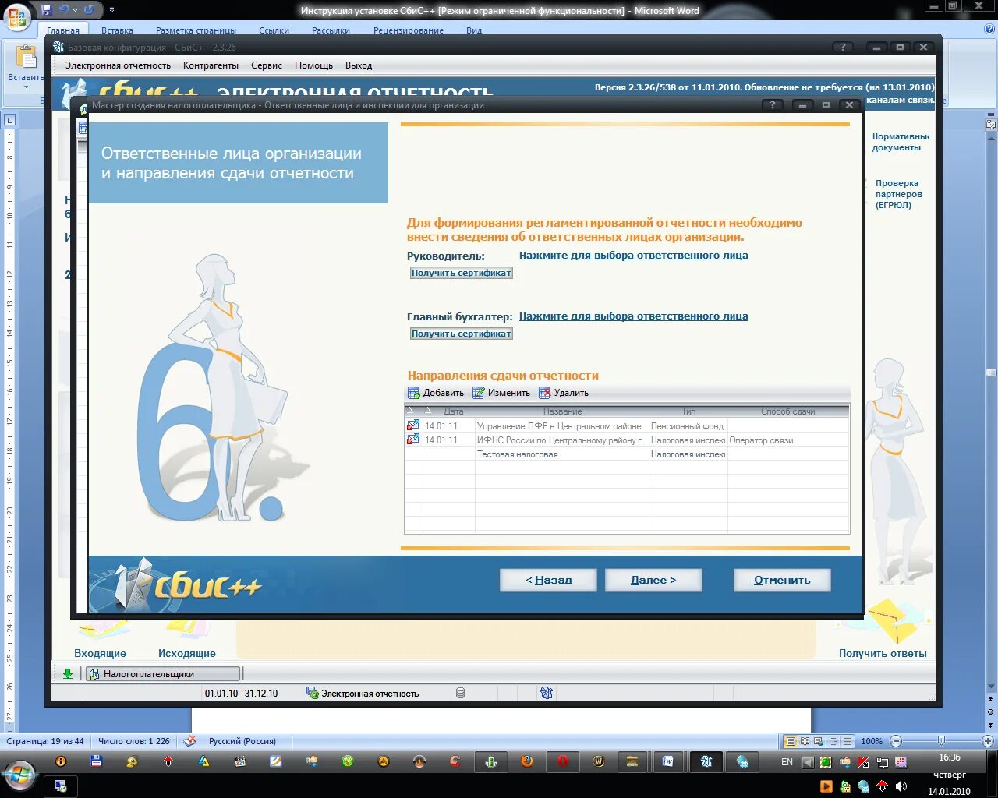
Task: Switch to SBIS via its taskbar button
Action: 706,761
